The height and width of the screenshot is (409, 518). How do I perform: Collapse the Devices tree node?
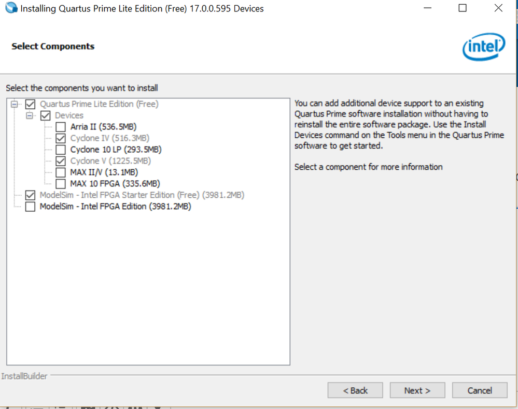(30, 115)
